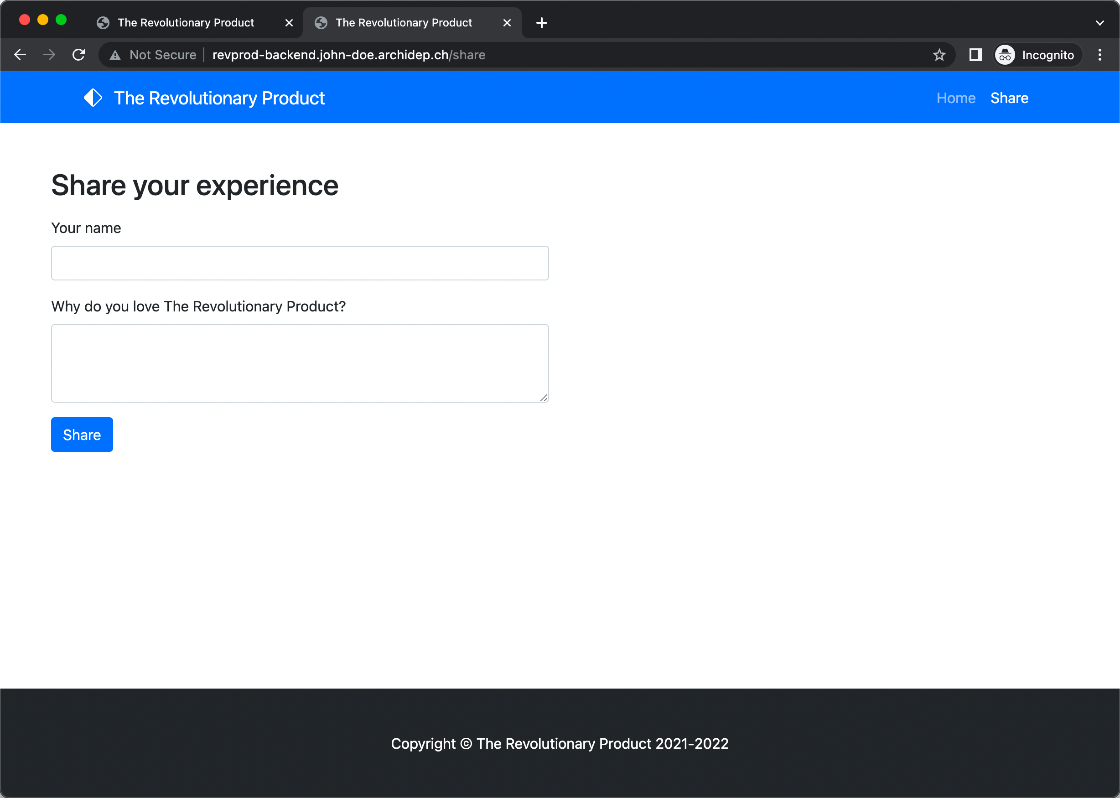Close the first browser tab
This screenshot has width=1120, height=798.
[289, 23]
